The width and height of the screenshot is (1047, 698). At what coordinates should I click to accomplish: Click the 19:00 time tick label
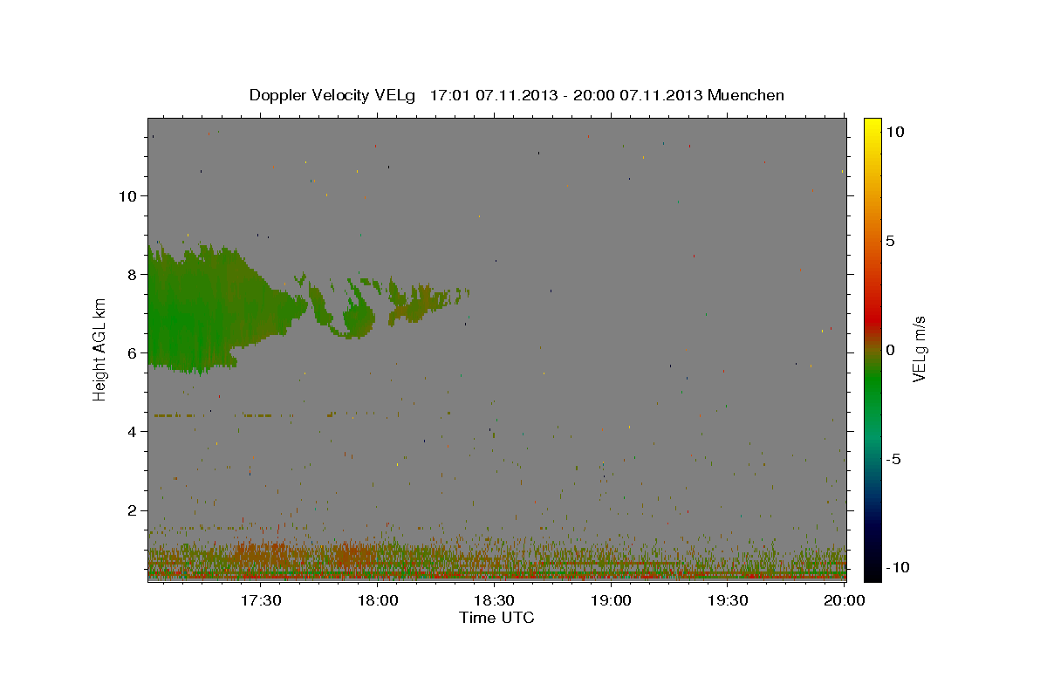(612, 600)
